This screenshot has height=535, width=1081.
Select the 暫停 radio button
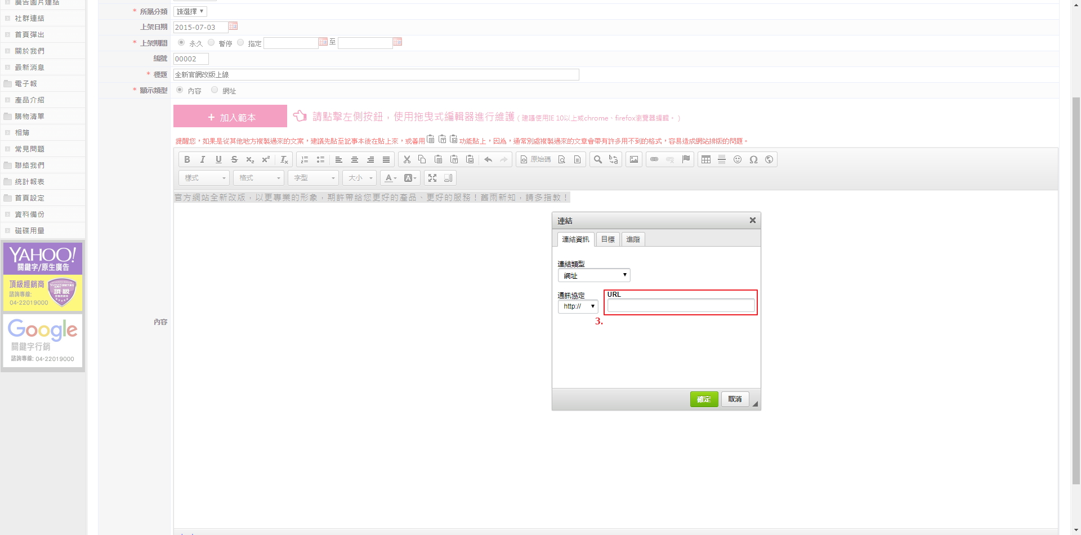pyautogui.click(x=211, y=43)
